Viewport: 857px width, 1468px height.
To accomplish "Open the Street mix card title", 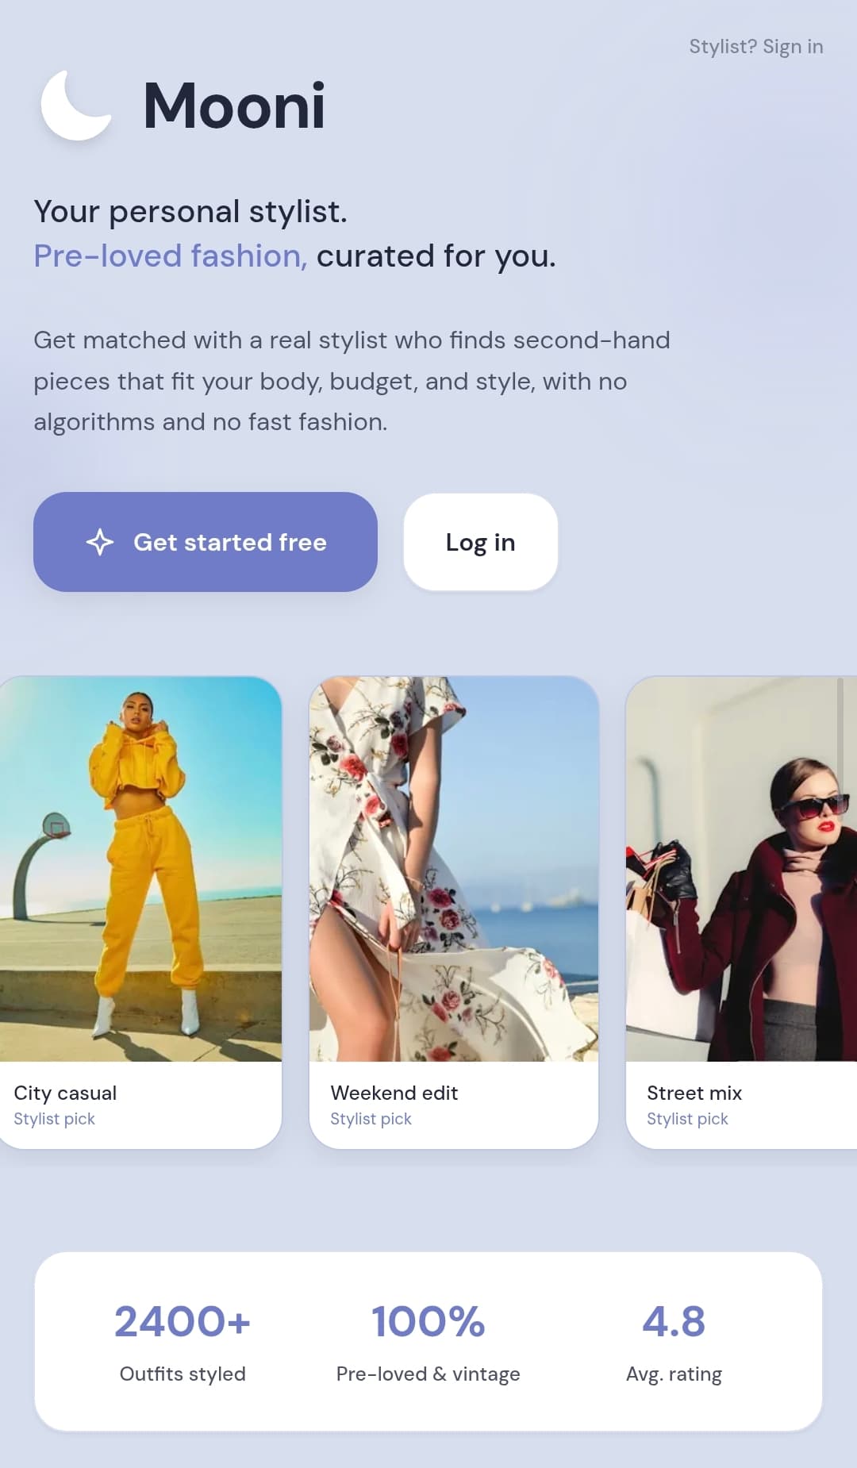I will pos(694,1093).
